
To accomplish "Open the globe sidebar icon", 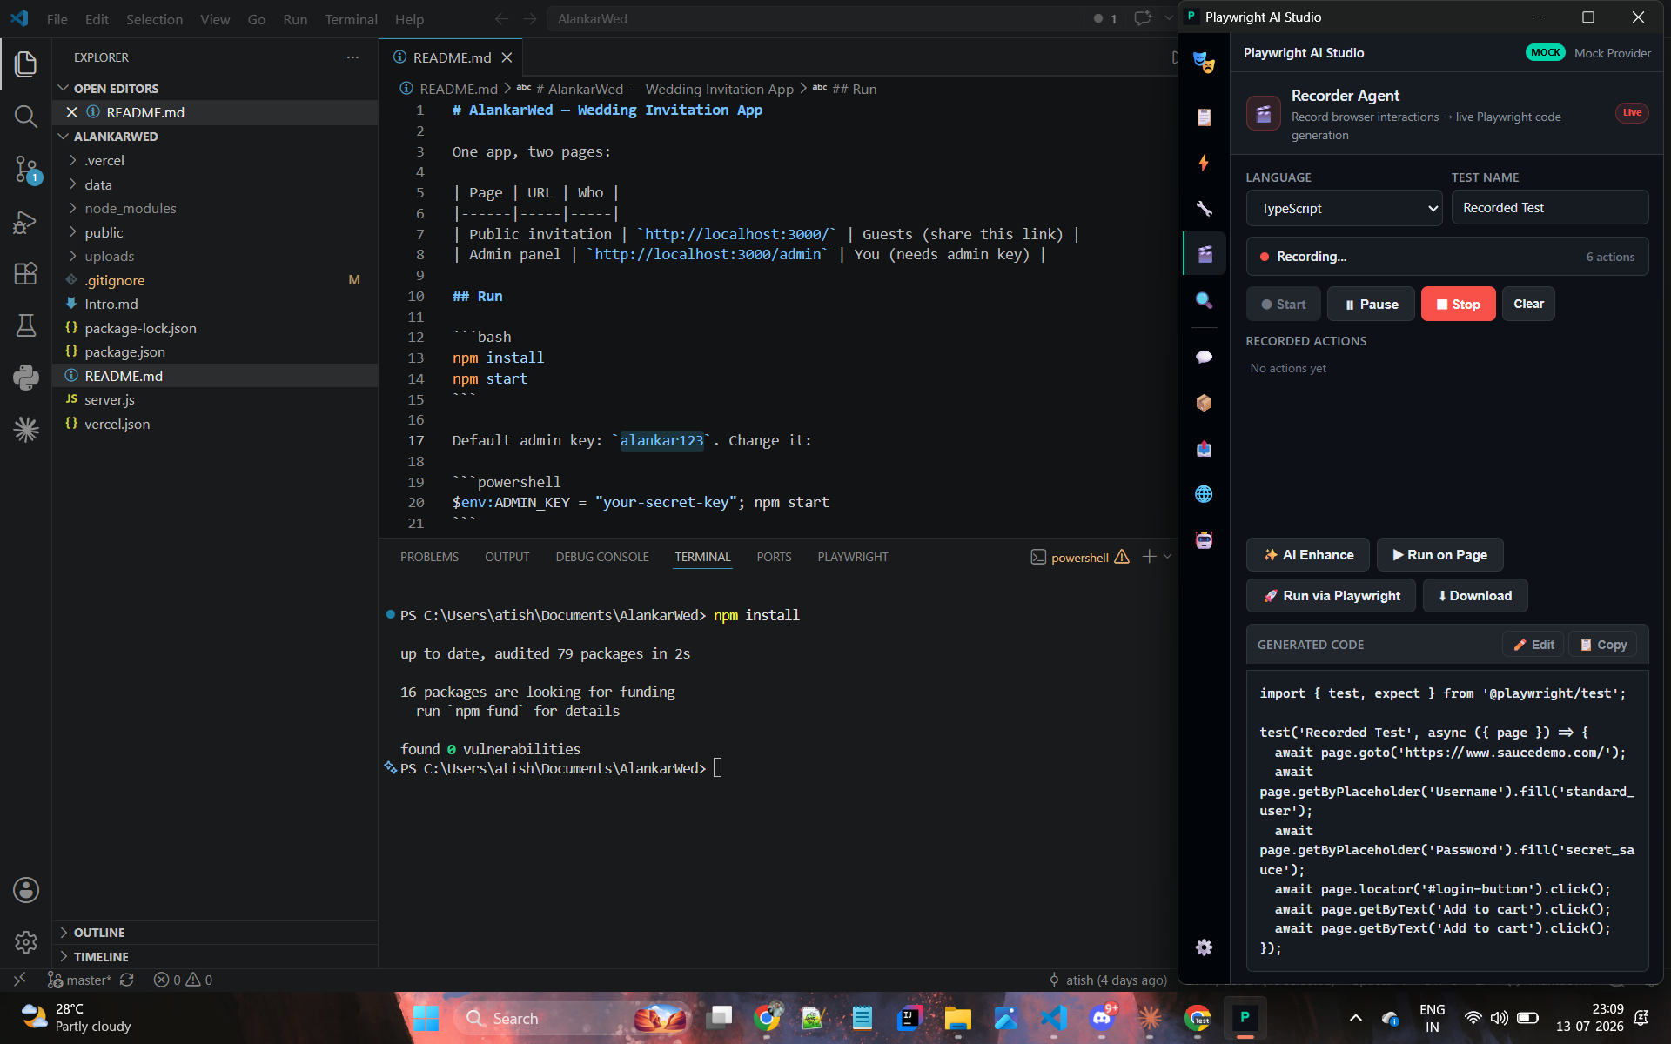I will pyautogui.click(x=1205, y=494).
